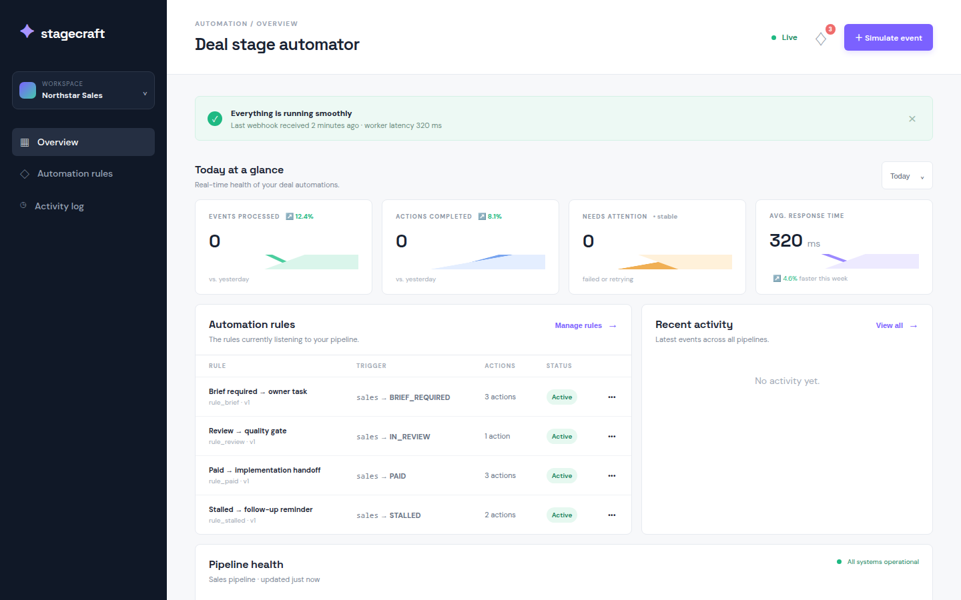Open Brief required → owner task rule
961x600 pixels.
tap(258, 391)
